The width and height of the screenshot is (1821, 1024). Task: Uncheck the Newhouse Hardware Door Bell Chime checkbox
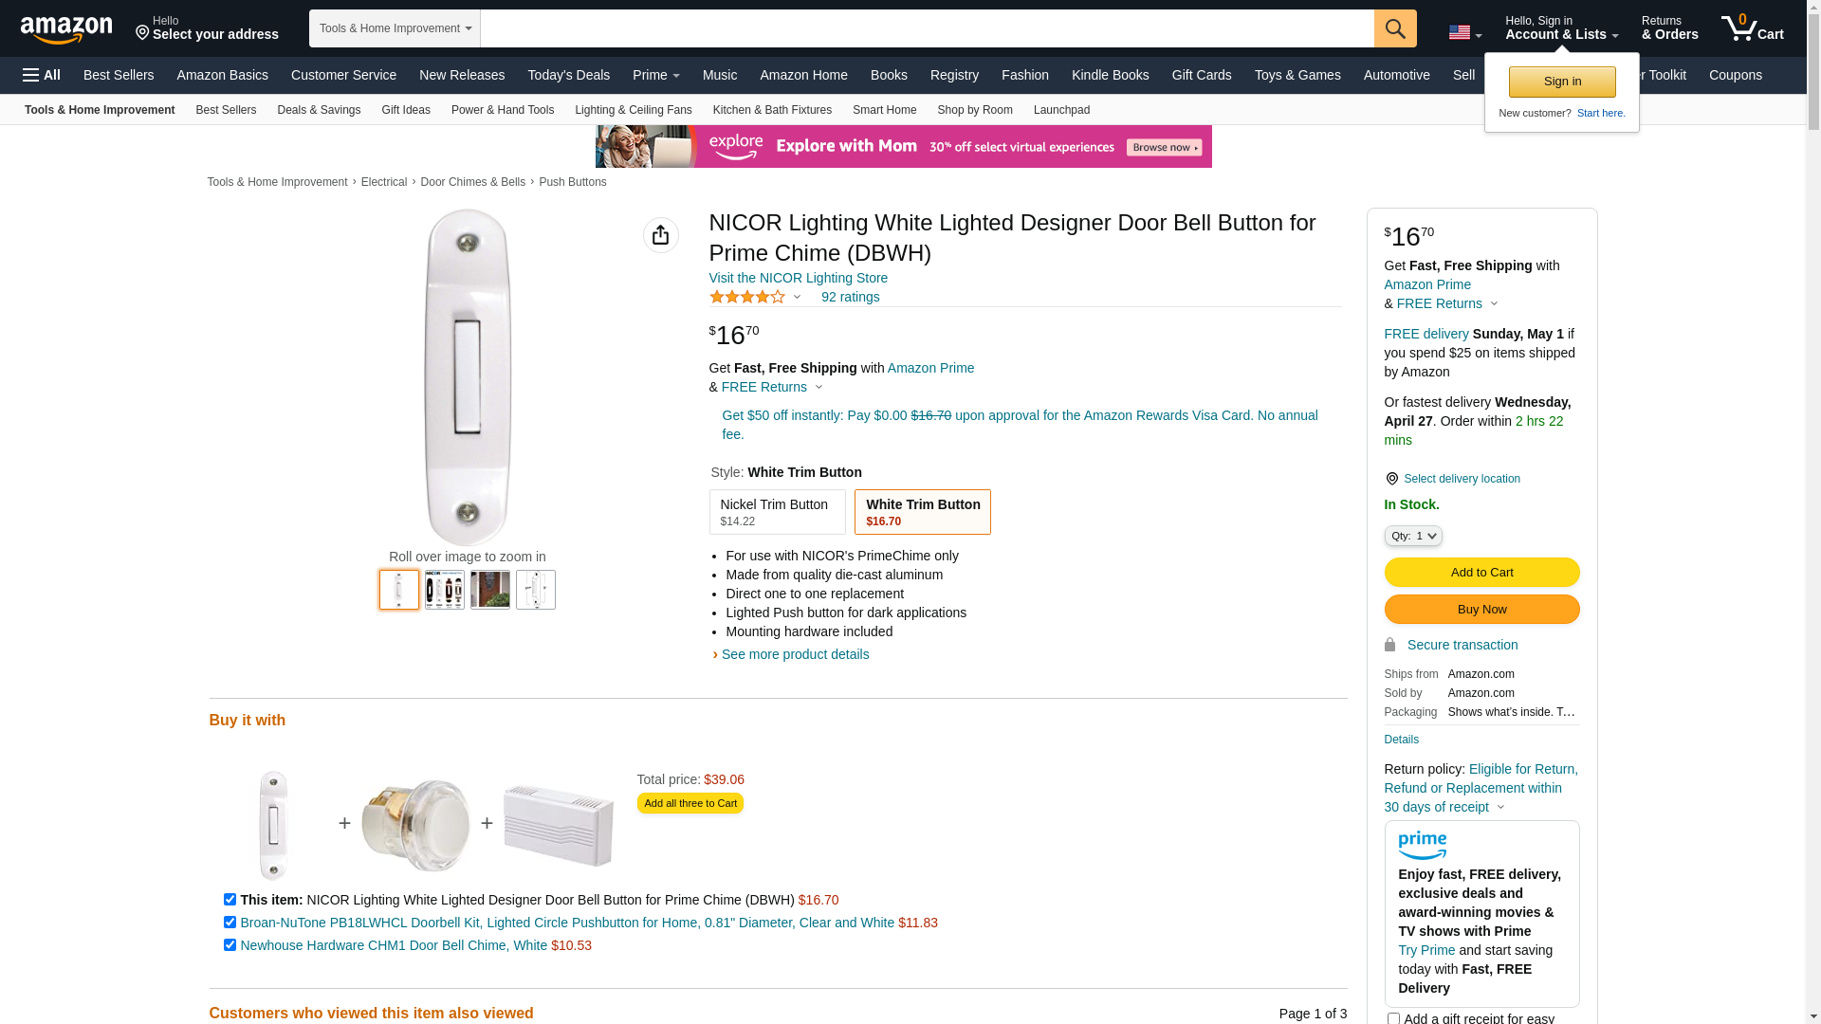(x=230, y=945)
